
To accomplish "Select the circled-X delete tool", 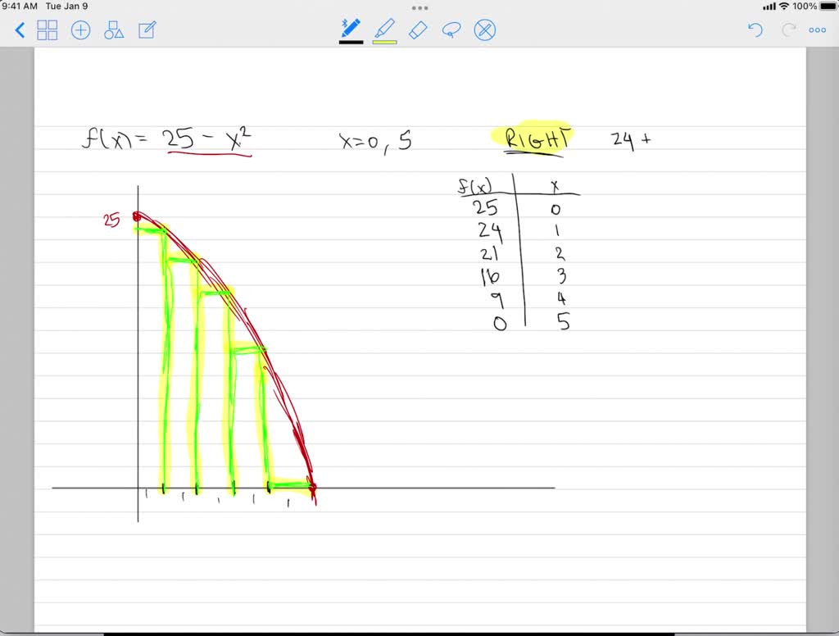I will click(485, 30).
